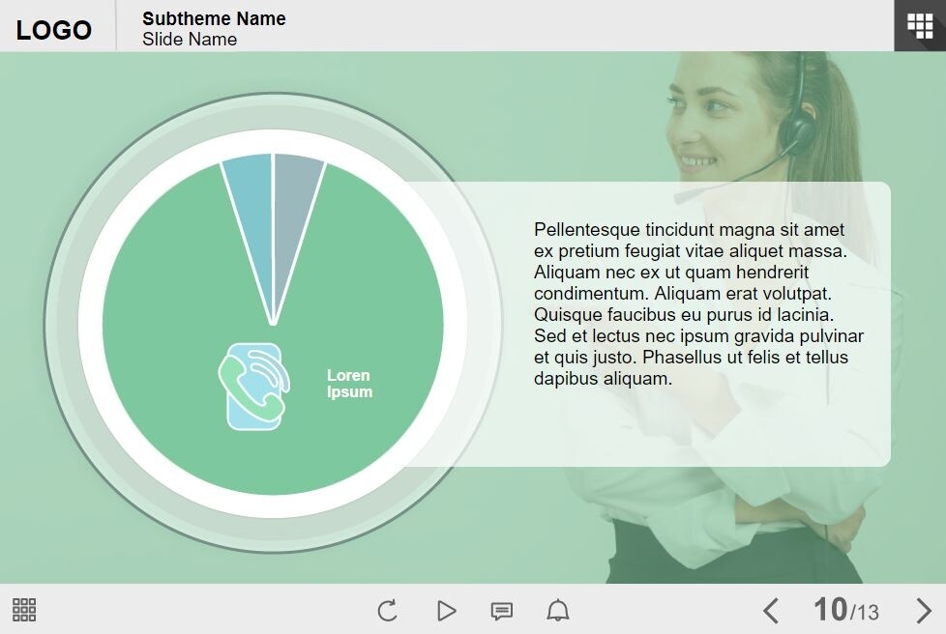The height and width of the screenshot is (634, 946).
Task: Click the replay slide icon
Action: coord(387,611)
